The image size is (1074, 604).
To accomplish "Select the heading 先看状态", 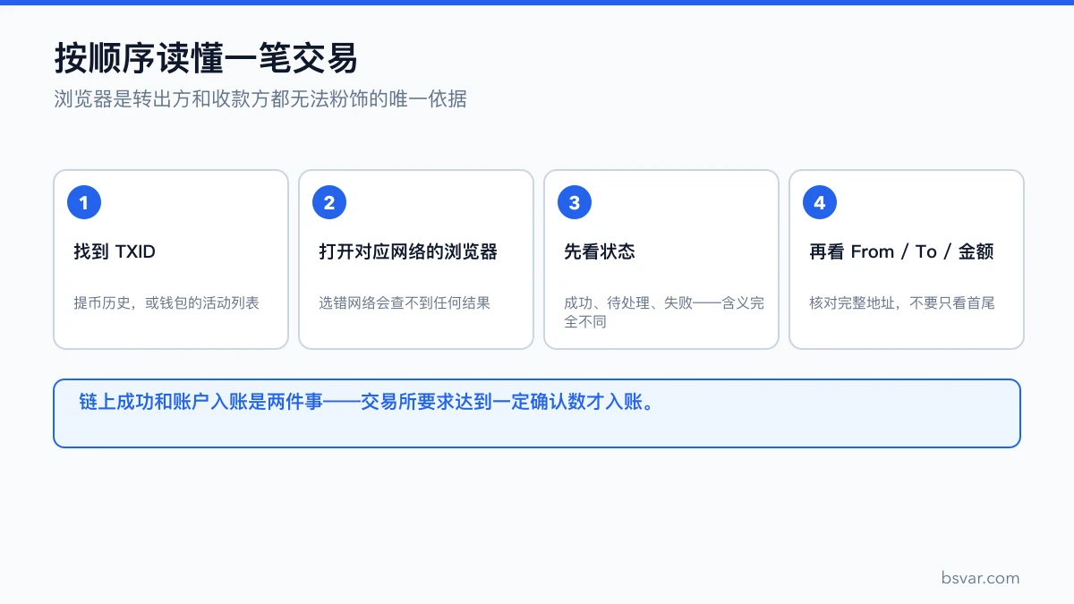I will click(600, 252).
